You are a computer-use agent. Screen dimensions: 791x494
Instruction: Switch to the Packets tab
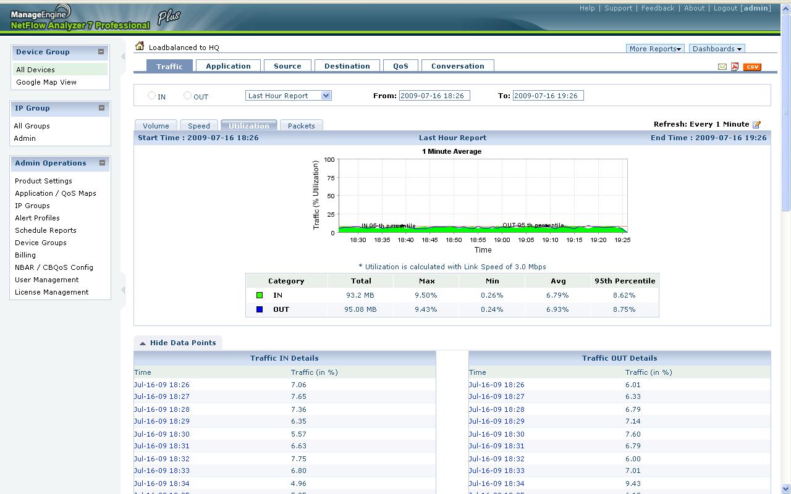(x=301, y=126)
